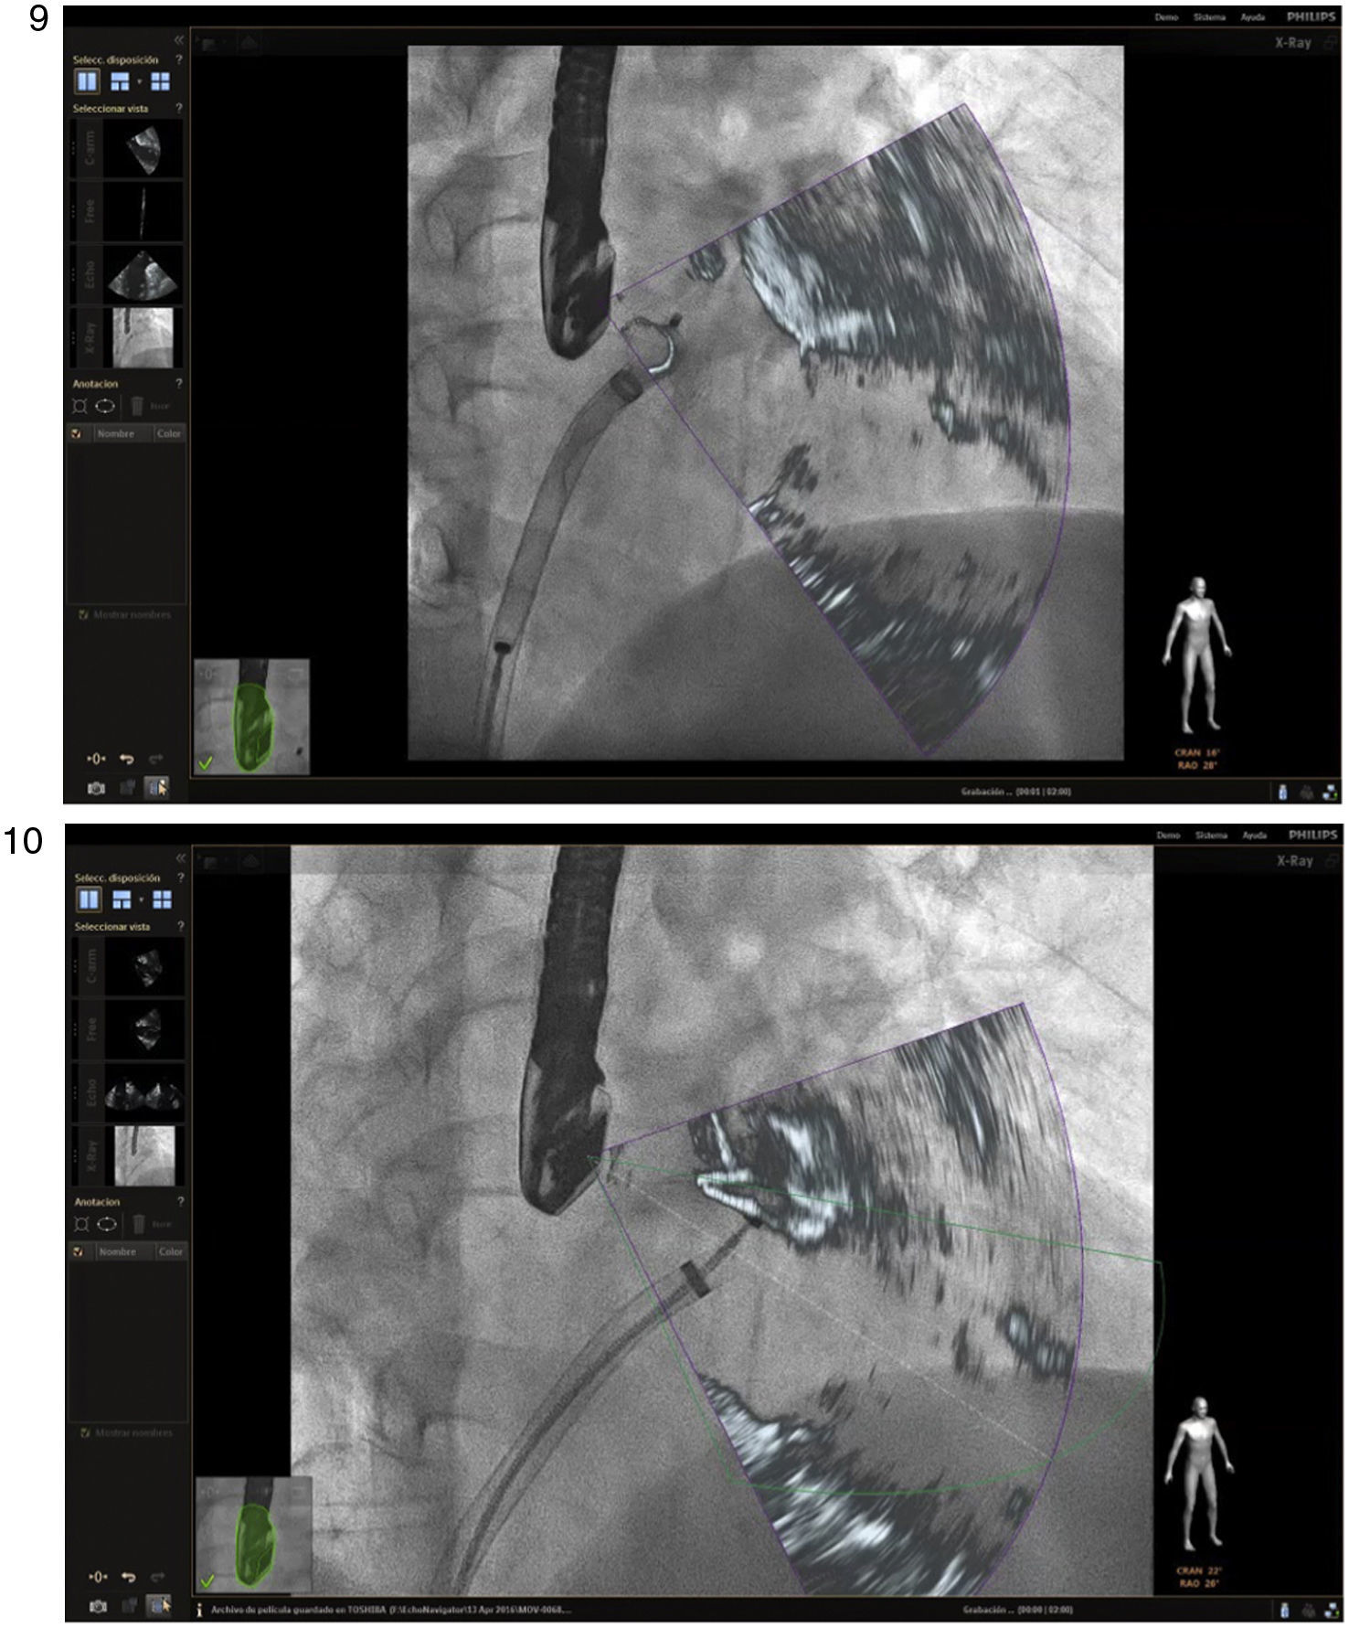Open the Sistema menu in figure 9
The image size is (1349, 1628).
point(1208,17)
